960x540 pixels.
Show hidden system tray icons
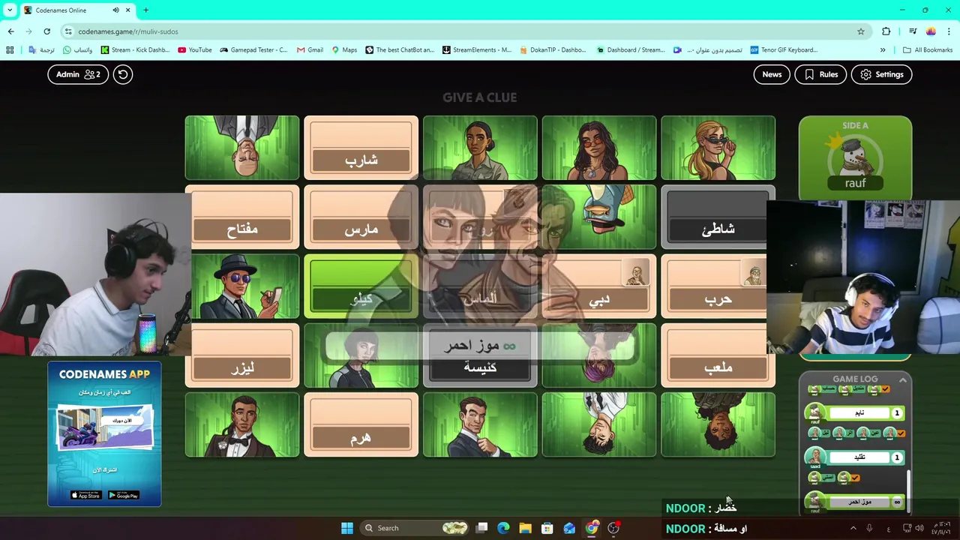tap(853, 528)
